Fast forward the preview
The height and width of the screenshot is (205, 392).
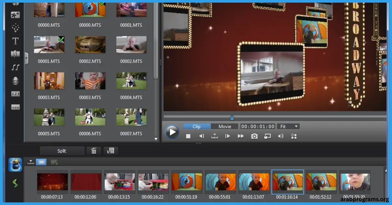(241, 136)
